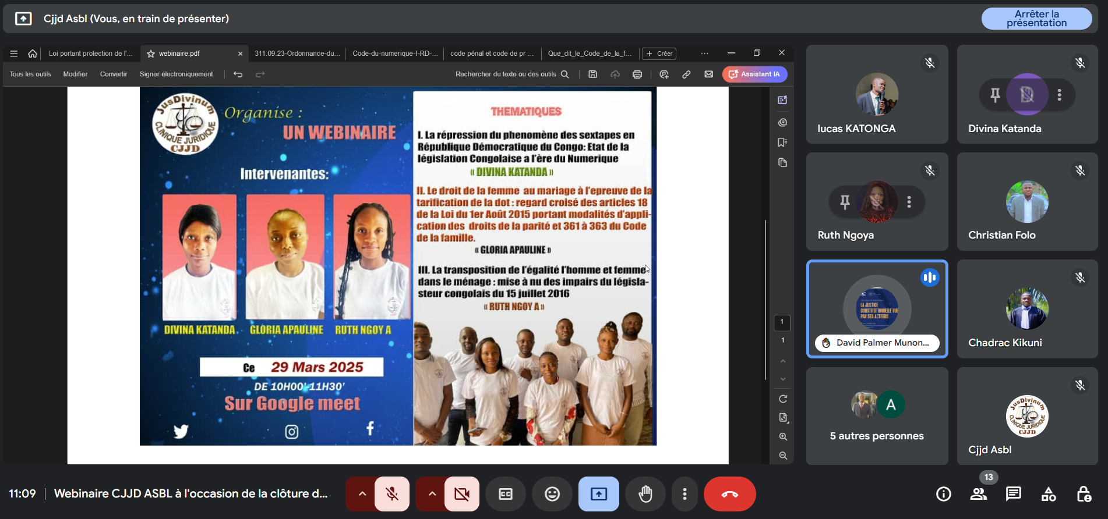Click the zoom in icon in PDF sidebar

[783, 436]
